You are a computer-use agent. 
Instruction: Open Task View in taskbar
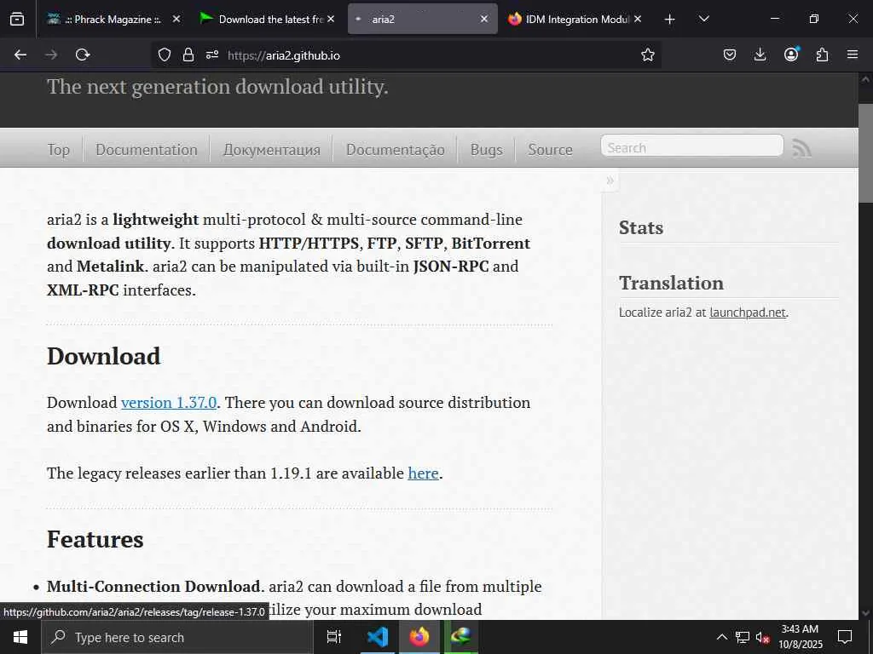coord(333,637)
